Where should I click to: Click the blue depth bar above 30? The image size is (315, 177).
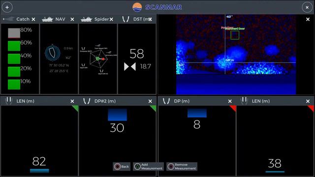117,115
